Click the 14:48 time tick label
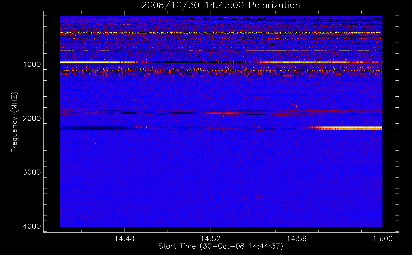This screenshot has width=412, height=255. (124, 239)
